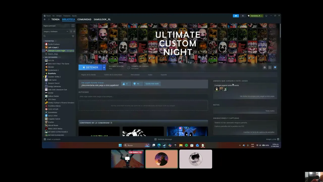Open the SAMULOOK_RL profile tab

(102, 19)
